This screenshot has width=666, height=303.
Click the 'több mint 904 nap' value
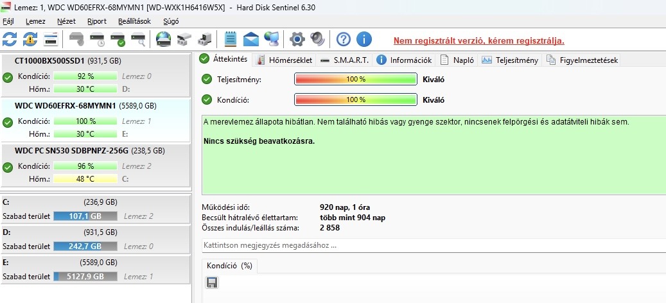353,218
